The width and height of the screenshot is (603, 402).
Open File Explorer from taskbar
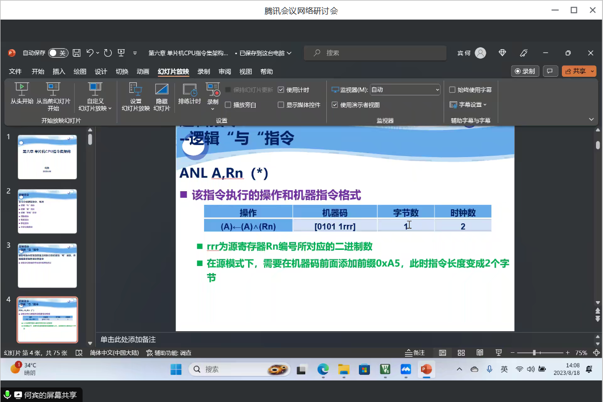click(343, 370)
